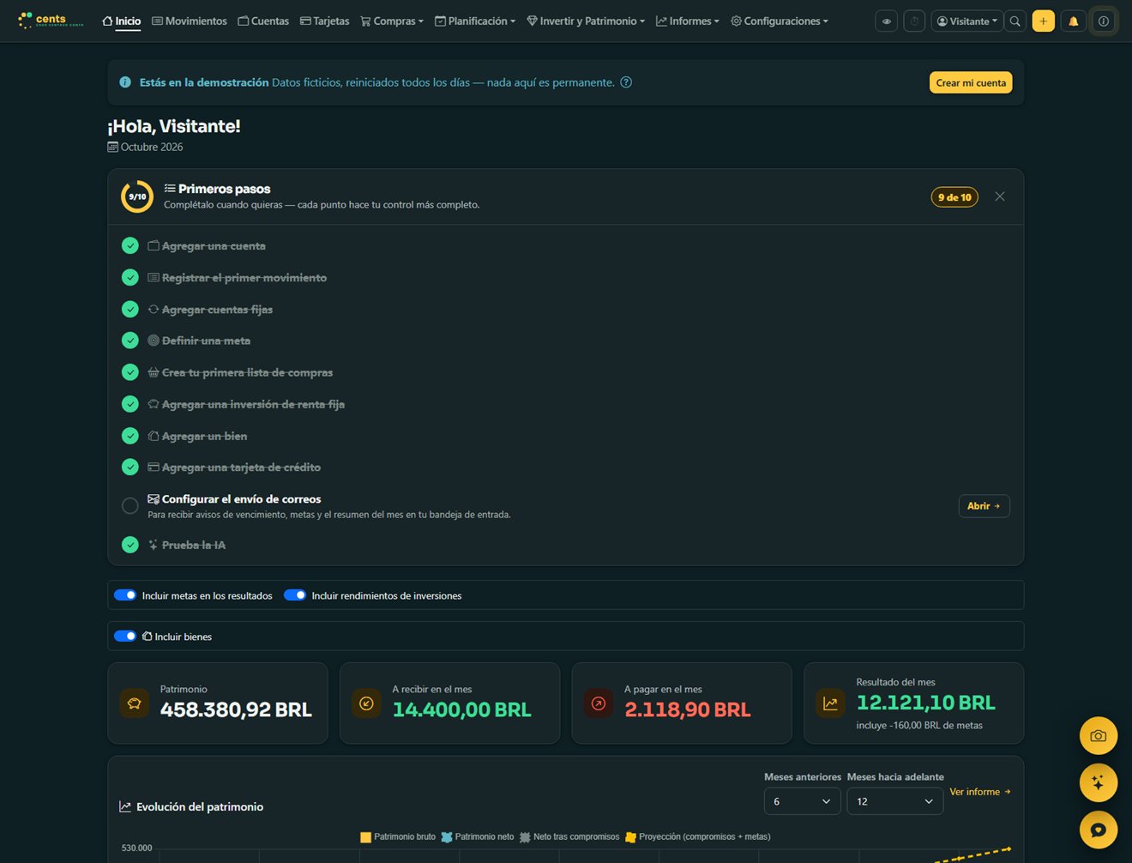Screen dimensions: 1132x863
Task: Open the Movimientos nav item
Action: 190,21
